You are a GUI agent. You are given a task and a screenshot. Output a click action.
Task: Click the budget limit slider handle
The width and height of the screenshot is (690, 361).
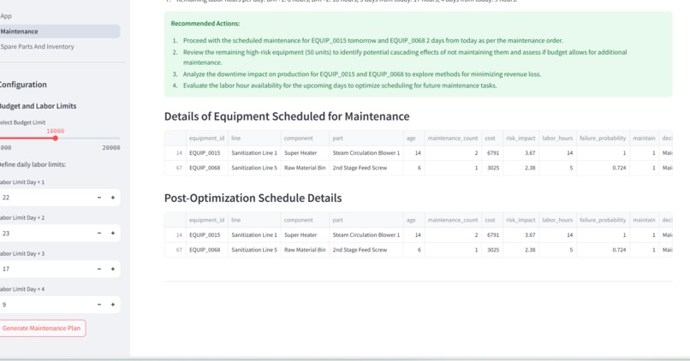pos(56,138)
